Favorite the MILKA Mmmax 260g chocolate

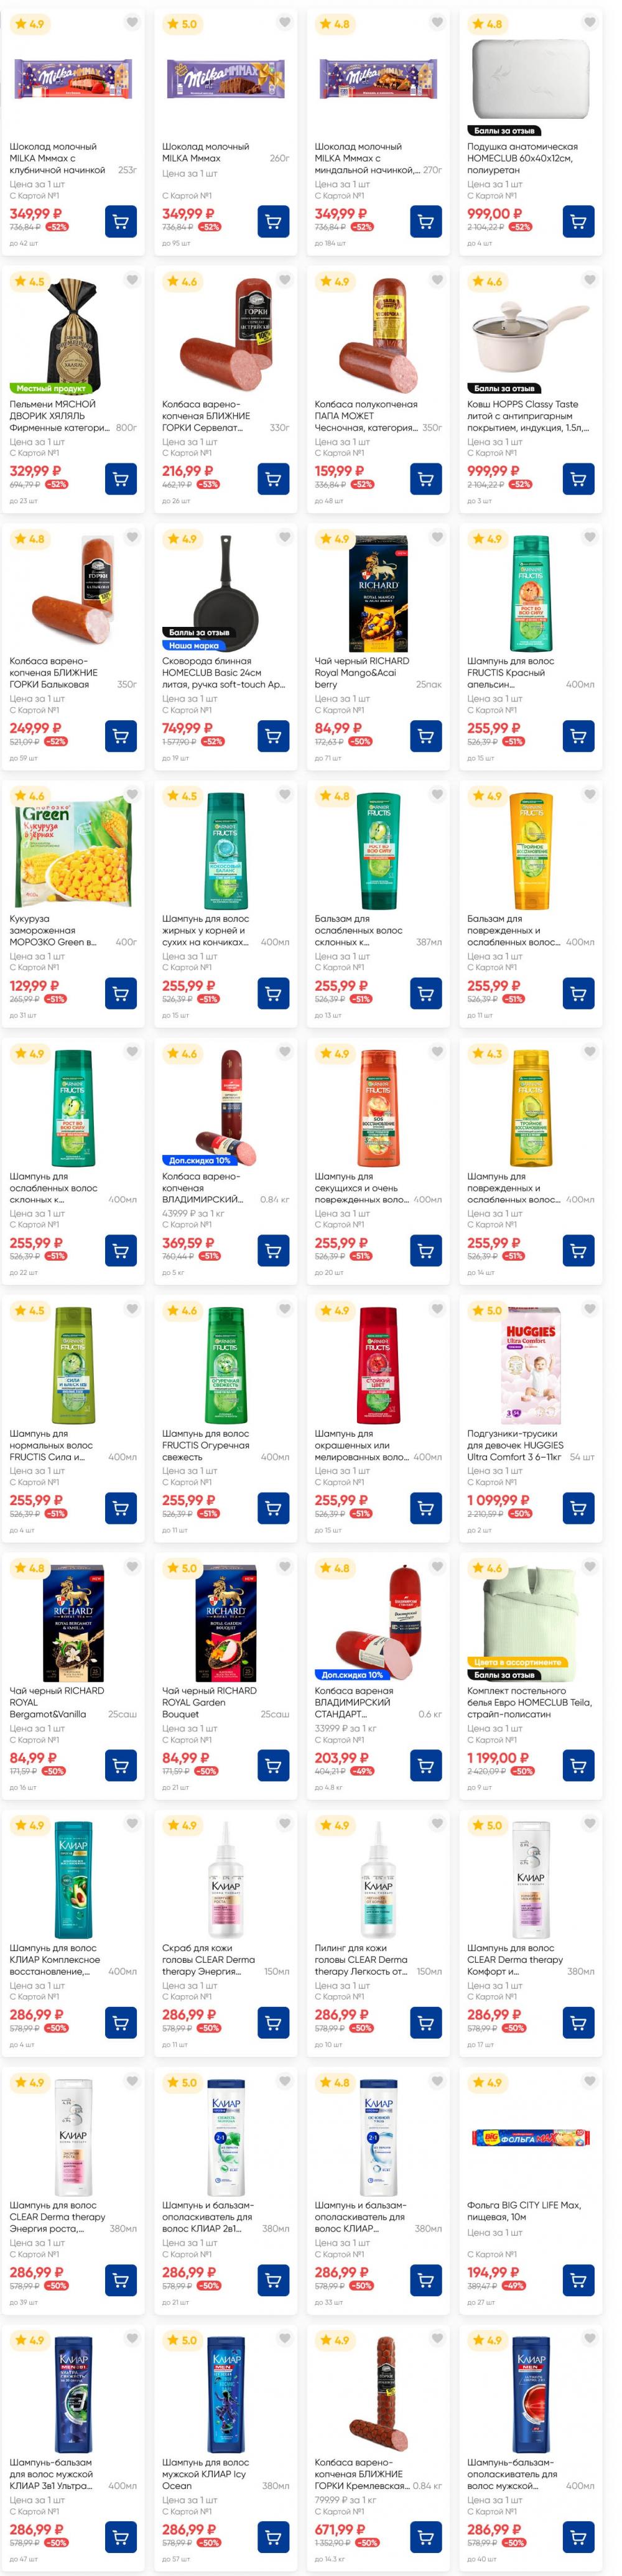(284, 23)
